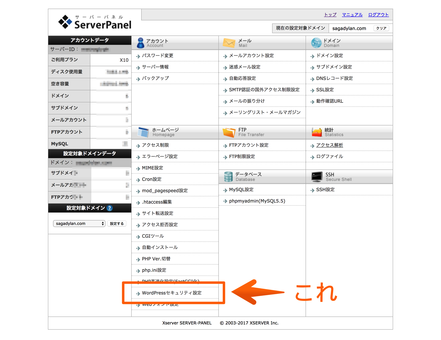Click the クリア button
Image resolution: width=441 pixels, height=340 pixels.
pyautogui.click(x=381, y=28)
